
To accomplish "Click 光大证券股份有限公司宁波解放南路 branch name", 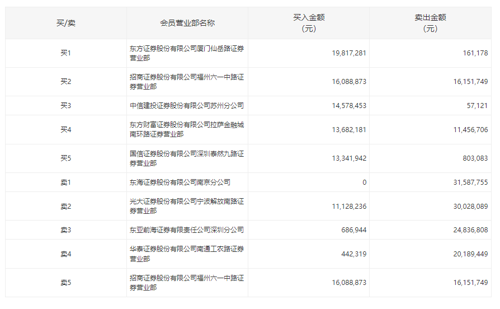I will pyautogui.click(x=187, y=206).
